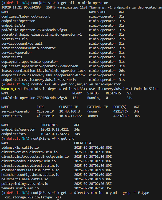Select 'directpvinitrequests.directpv.min.io' CRD name
This screenshot has width=162, height=200.
tap(35, 157)
